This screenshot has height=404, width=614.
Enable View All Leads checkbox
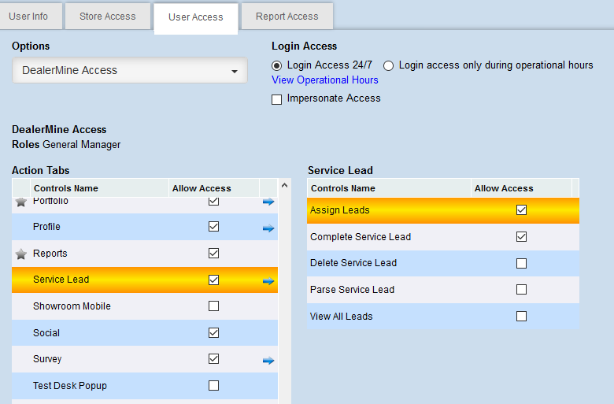pos(521,317)
